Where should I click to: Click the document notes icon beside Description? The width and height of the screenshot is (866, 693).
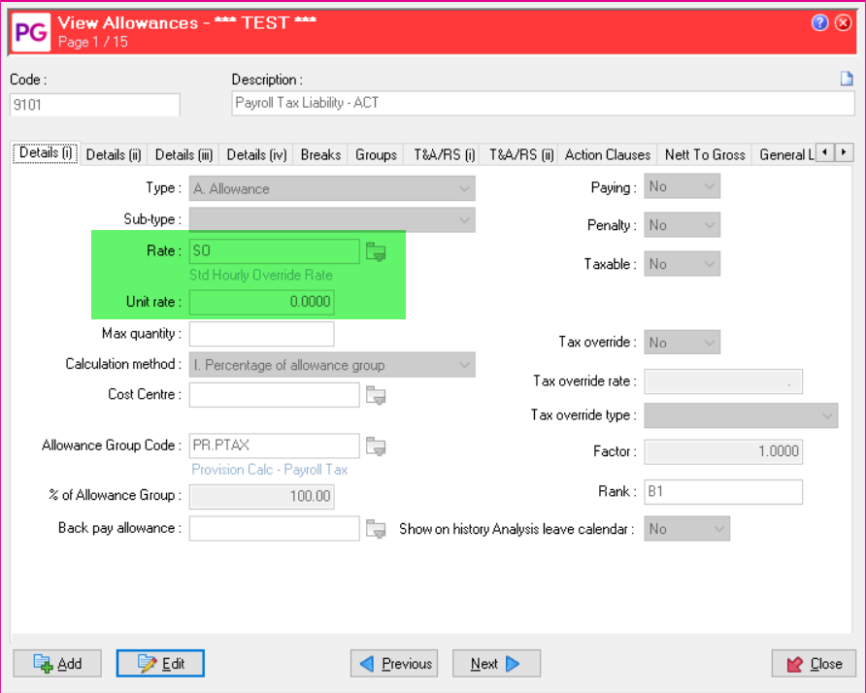pyautogui.click(x=846, y=80)
